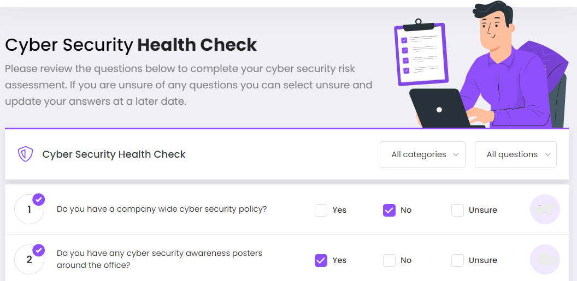Uncheck Yes for the awareness posters question
The image size is (577, 281).
321,260
